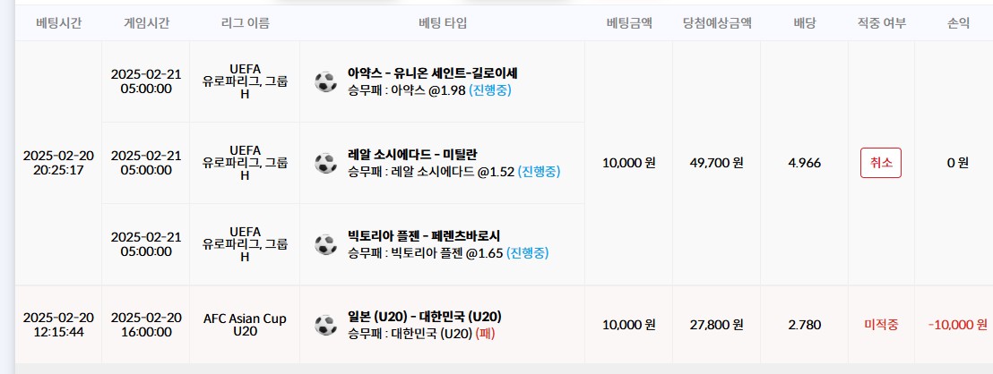
Task: Click the soccer ball icon beside 아약스 match
Action: (x=325, y=81)
